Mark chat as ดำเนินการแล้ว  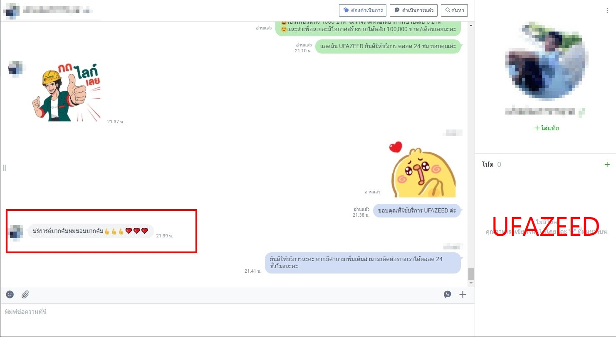[413, 10]
